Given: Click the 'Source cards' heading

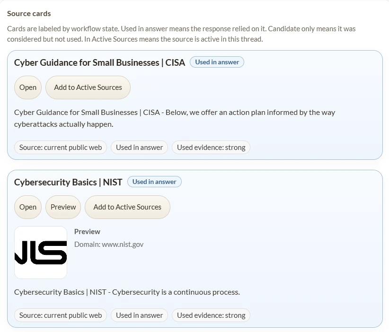Looking at the screenshot, I should [29, 14].
